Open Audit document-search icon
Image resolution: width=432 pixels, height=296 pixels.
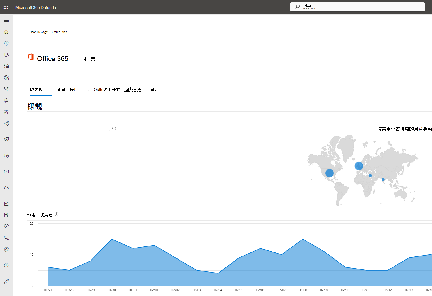tap(6, 215)
